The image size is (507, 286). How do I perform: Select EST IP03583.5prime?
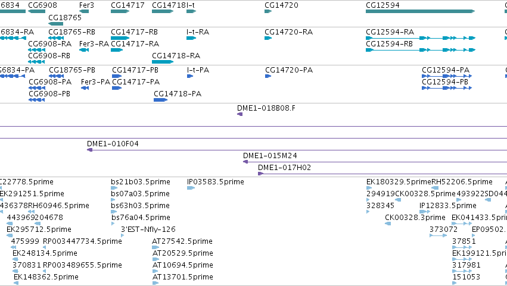[215, 182]
